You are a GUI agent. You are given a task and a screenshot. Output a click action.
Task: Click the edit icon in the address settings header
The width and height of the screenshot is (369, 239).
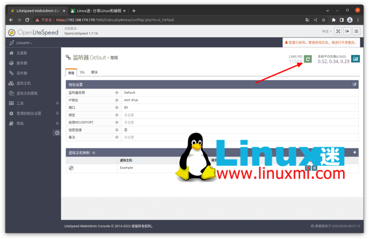354,84
